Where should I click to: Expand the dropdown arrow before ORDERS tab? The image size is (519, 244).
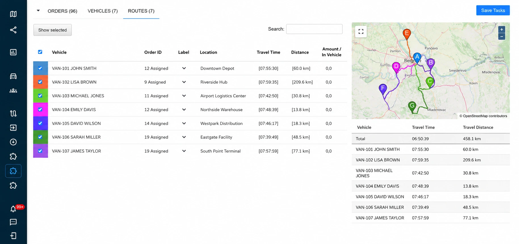pos(38,10)
